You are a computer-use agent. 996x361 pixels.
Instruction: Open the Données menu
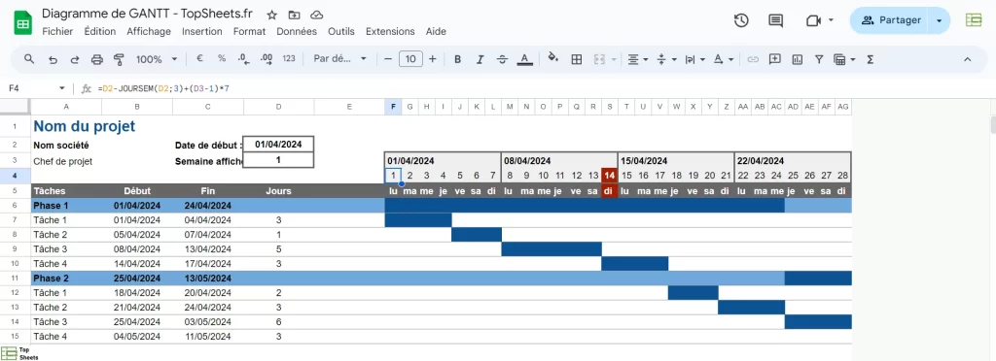coord(297,31)
